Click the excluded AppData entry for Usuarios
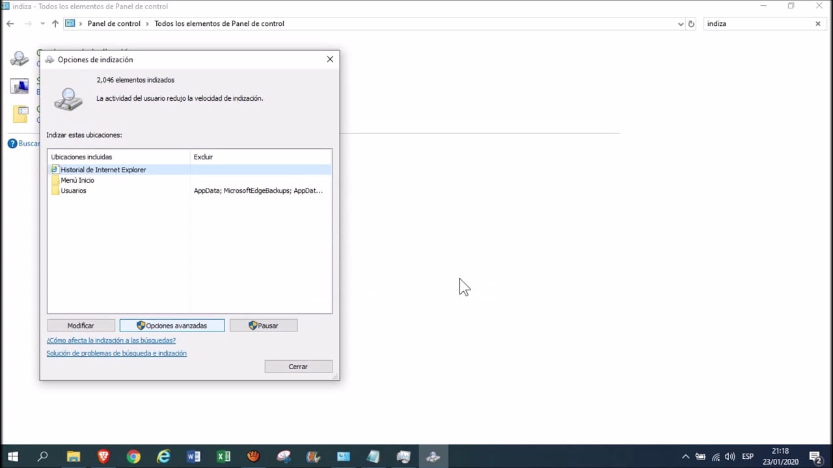This screenshot has width=833, height=468. pos(258,190)
